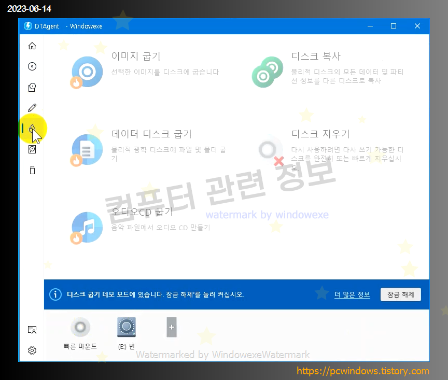Open the Home view from sidebar

32,46
